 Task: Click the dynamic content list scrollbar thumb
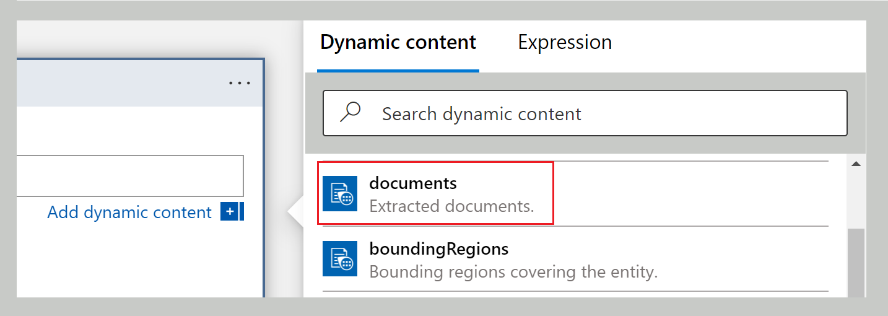[x=856, y=260]
